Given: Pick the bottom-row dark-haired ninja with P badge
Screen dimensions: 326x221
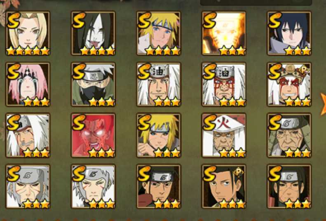Looking at the screenshot, I should tap(224, 186).
